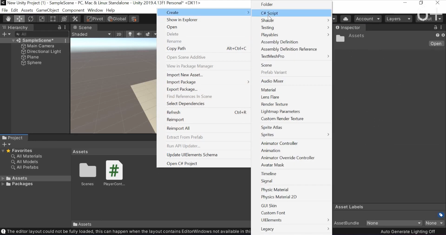Select the Scale tool
Viewport: 446px width, 235px height.
click(x=42, y=19)
